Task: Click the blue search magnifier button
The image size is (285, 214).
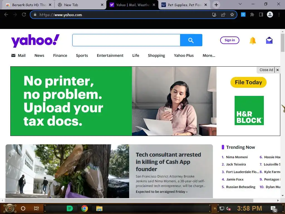Action: 191,40
